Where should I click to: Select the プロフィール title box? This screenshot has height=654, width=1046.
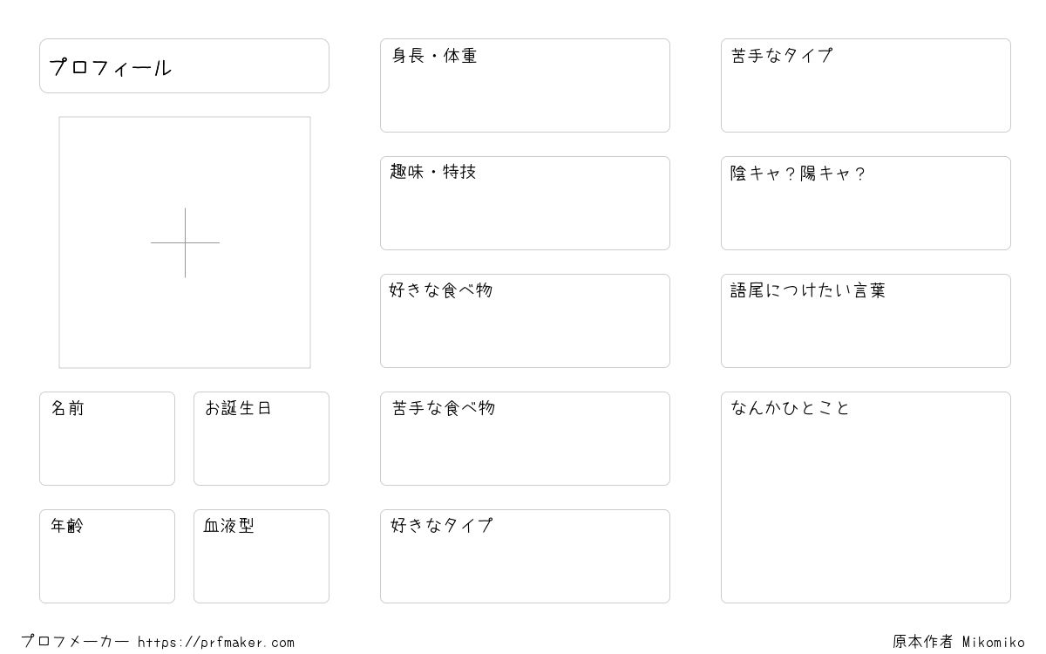pos(184,65)
